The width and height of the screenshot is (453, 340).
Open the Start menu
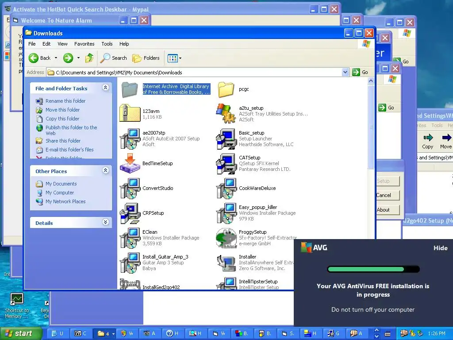pos(20,333)
